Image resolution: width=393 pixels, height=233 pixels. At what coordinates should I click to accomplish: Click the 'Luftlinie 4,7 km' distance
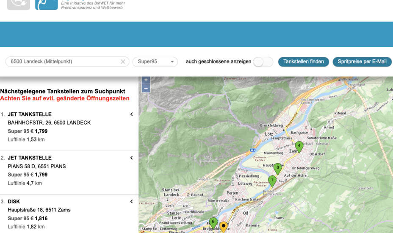[x=25, y=183]
